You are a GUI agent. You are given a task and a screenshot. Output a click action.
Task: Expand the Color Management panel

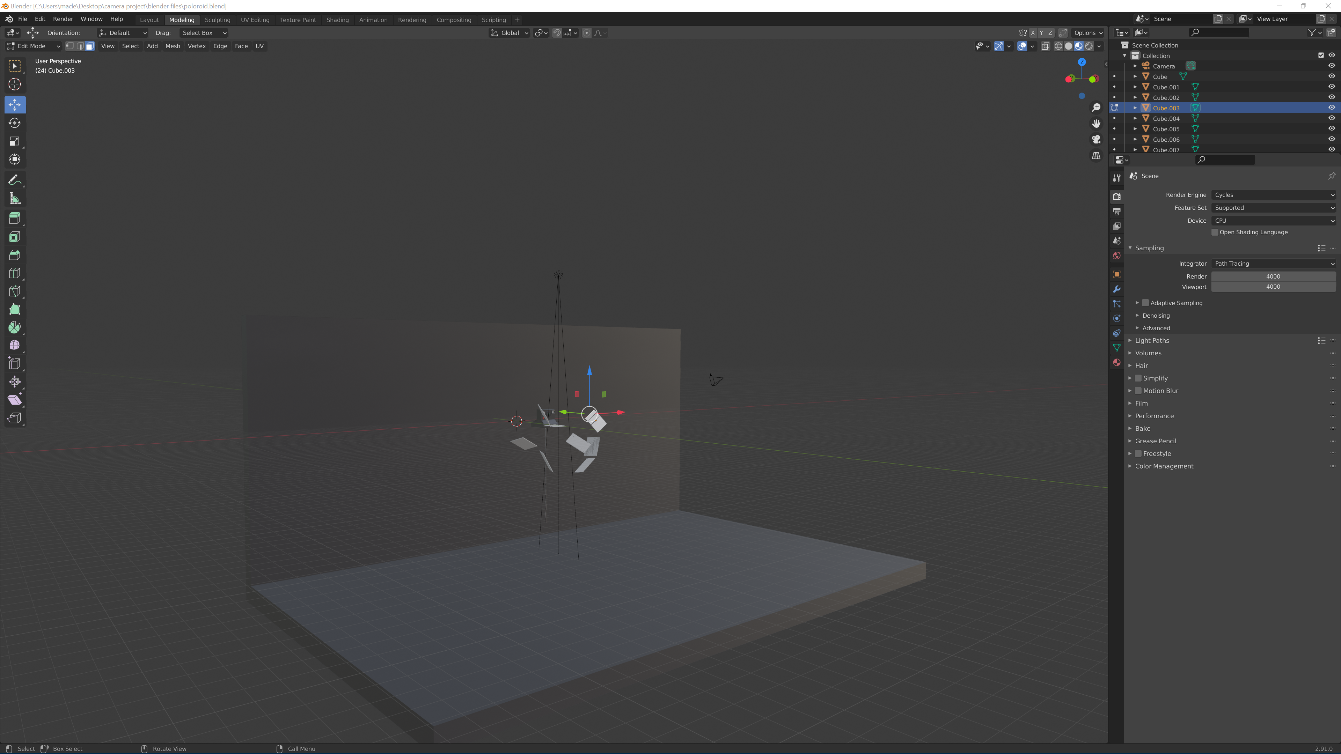click(x=1164, y=466)
